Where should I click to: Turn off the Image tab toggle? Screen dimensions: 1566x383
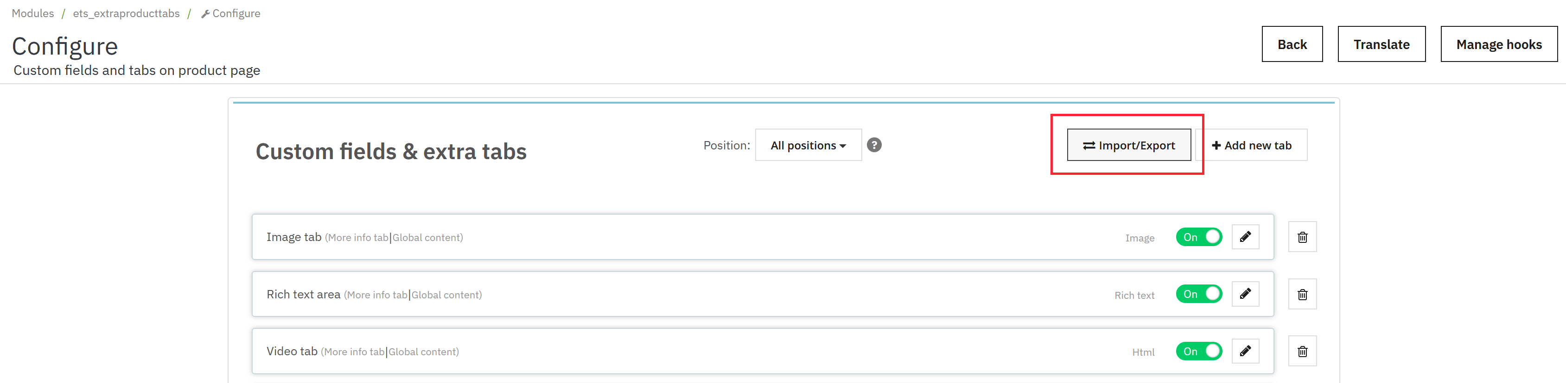coord(1198,237)
